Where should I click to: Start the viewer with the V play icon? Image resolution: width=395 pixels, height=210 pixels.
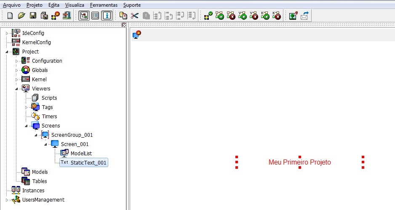(x=243, y=16)
